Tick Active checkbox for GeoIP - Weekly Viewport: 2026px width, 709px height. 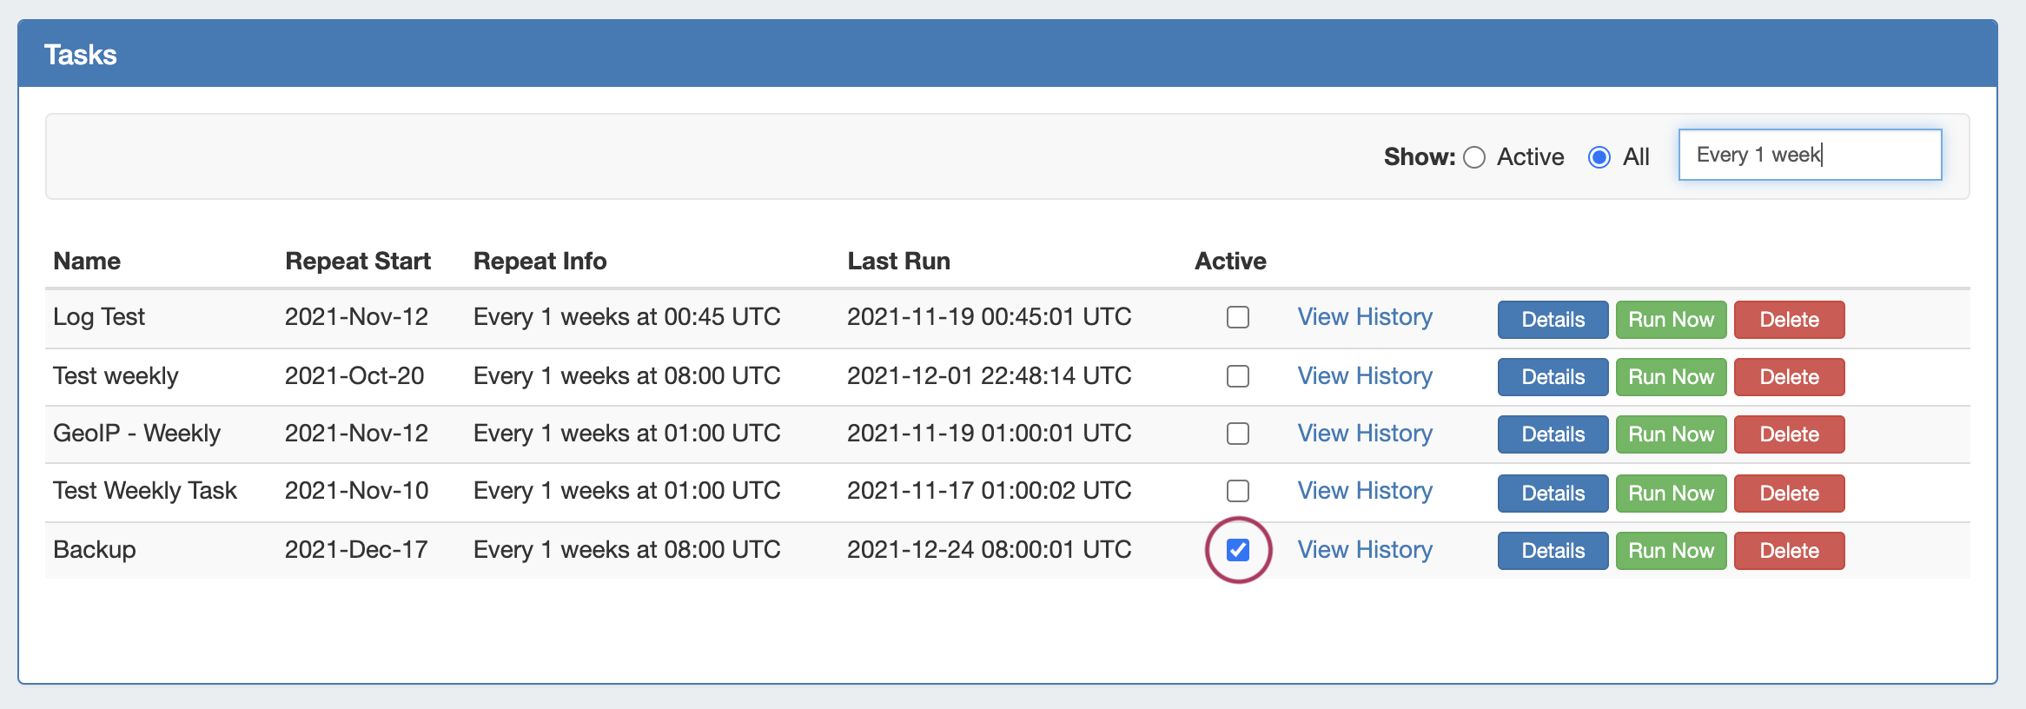1237,434
